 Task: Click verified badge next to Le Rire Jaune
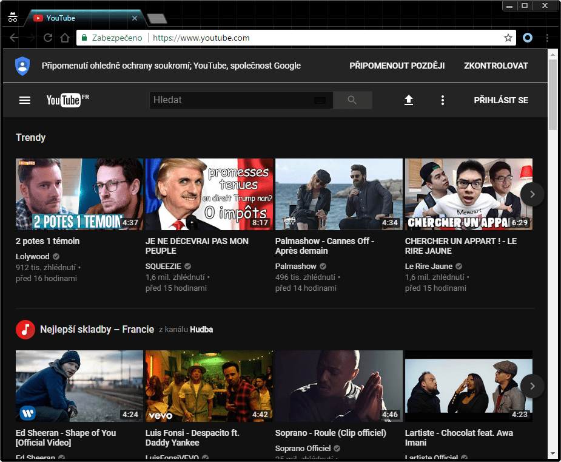(459, 266)
